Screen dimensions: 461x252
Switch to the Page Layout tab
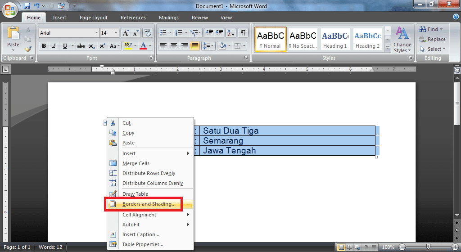tap(94, 18)
